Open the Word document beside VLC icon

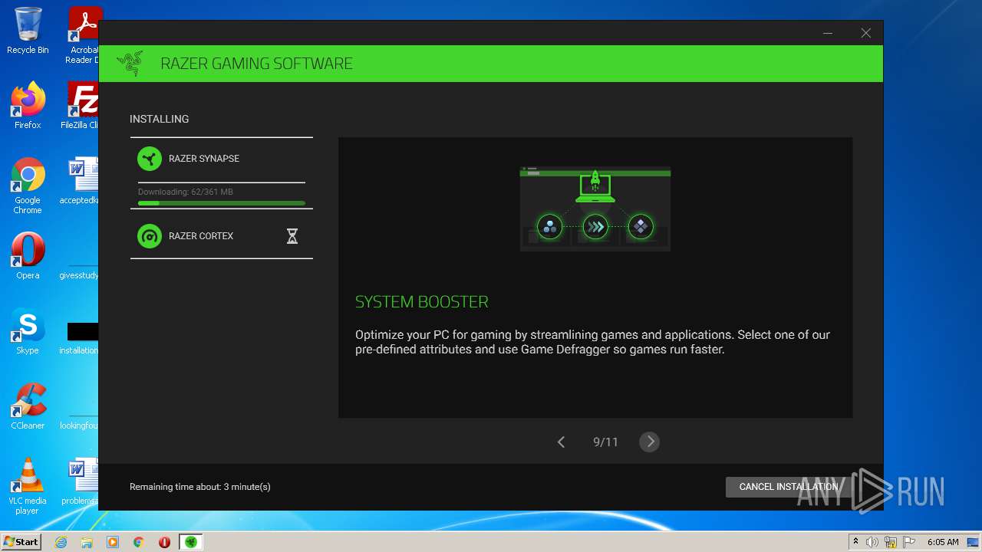click(x=81, y=481)
